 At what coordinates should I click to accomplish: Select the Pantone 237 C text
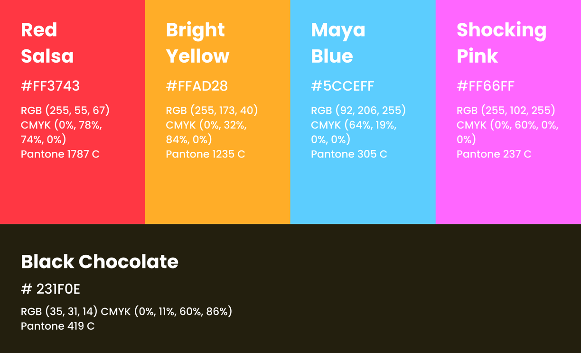click(494, 154)
